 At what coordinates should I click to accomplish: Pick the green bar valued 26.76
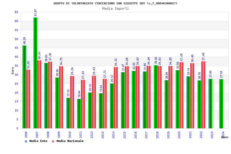[199, 104]
